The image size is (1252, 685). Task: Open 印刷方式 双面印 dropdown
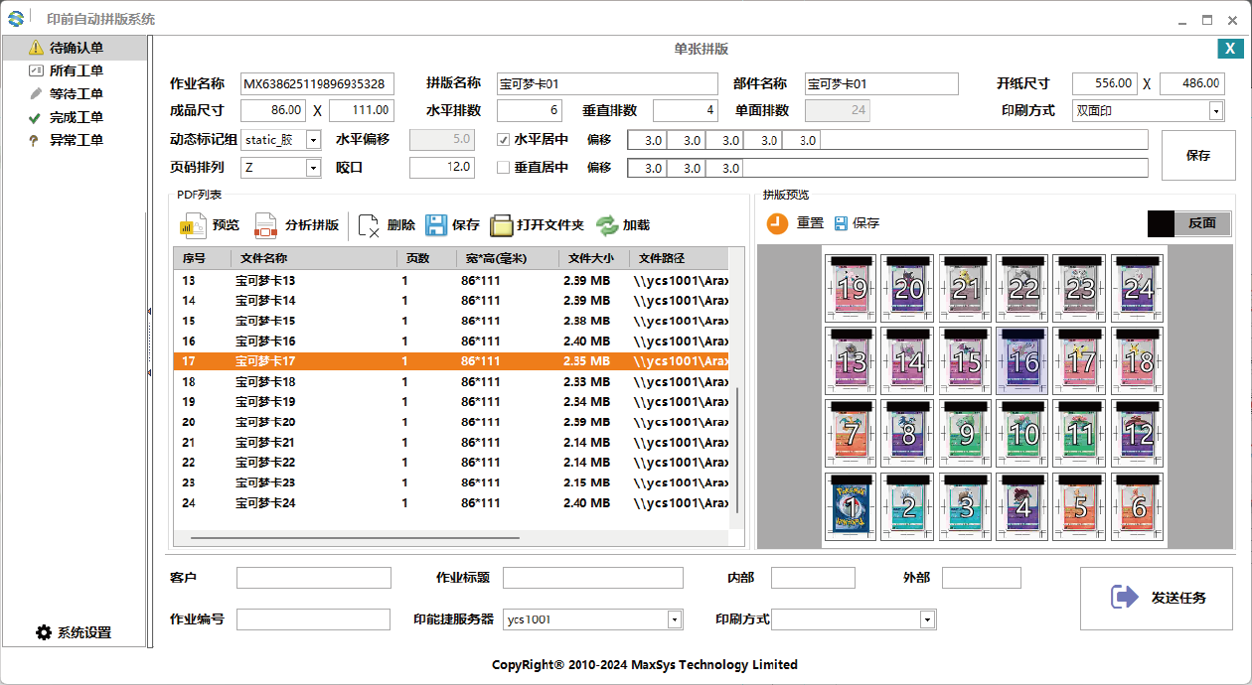pos(1215,111)
